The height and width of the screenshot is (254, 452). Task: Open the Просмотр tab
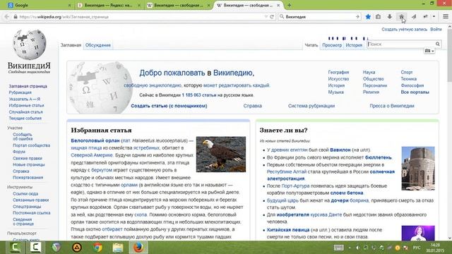tap(332, 45)
